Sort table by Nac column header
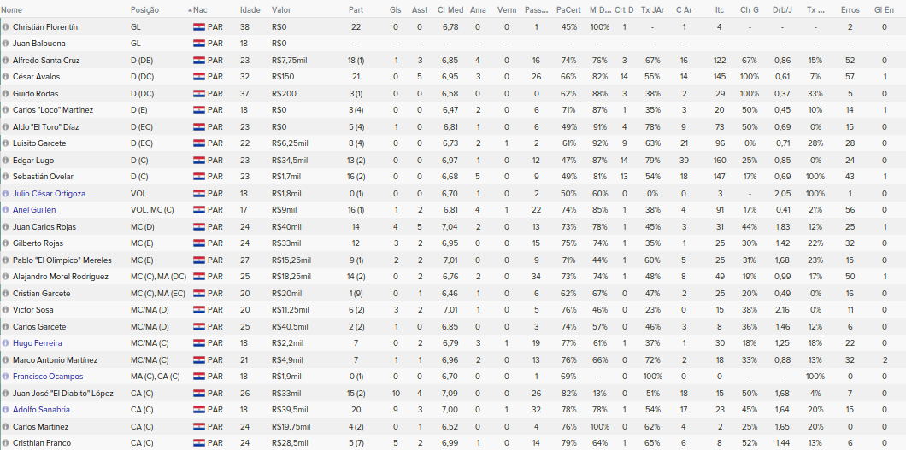The image size is (906, 450). (200, 9)
